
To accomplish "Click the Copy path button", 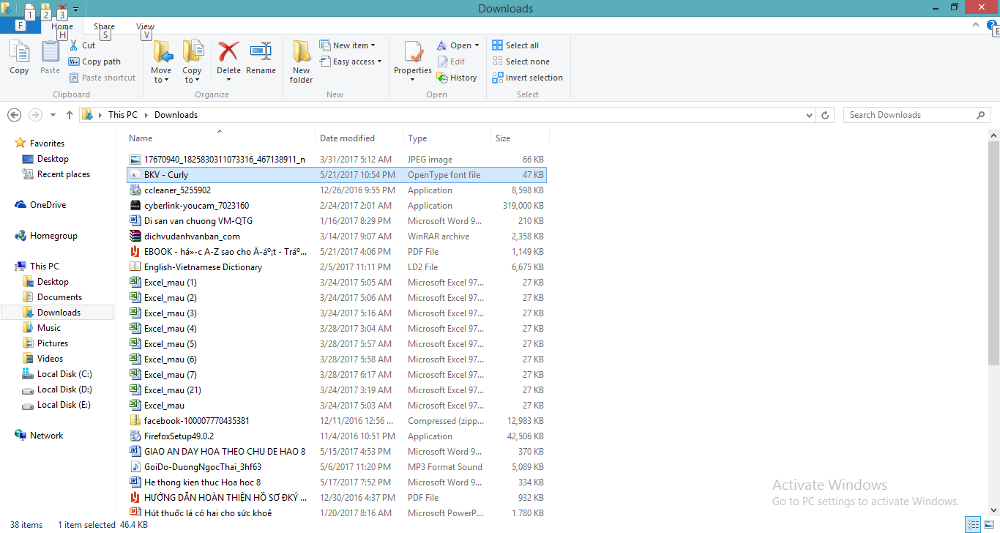I will tap(94, 61).
